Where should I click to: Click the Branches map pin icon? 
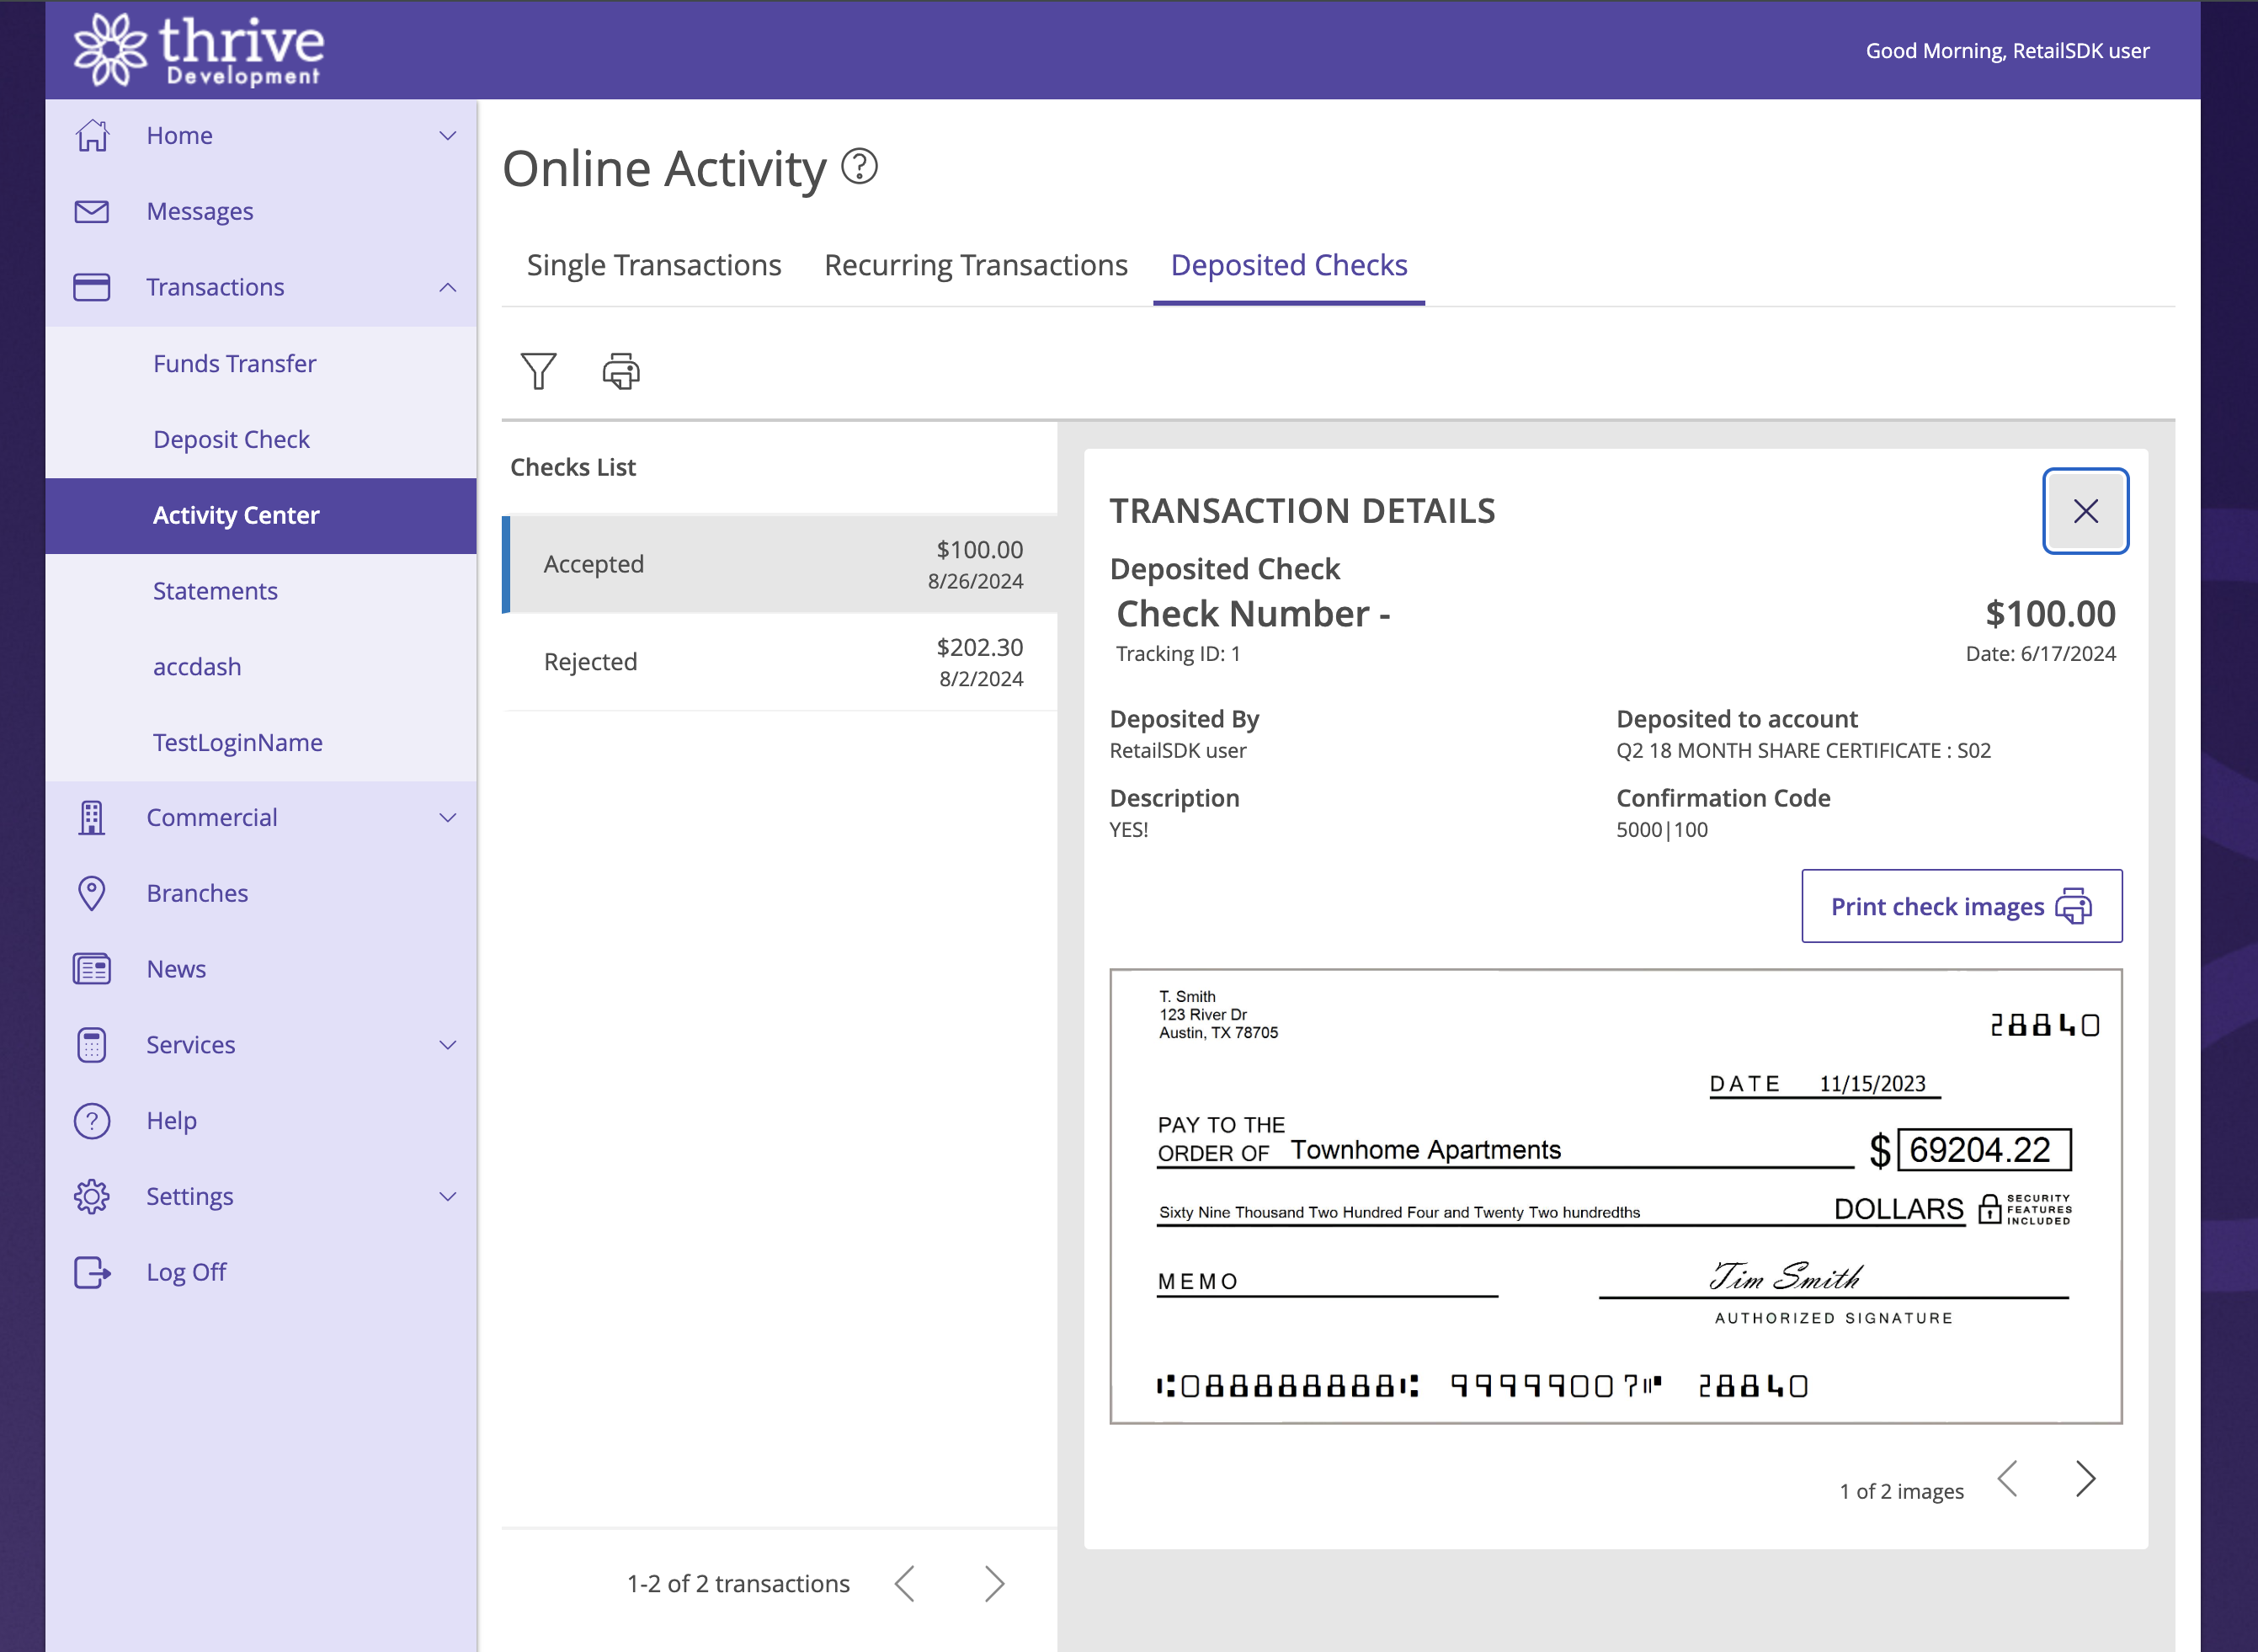click(92, 893)
